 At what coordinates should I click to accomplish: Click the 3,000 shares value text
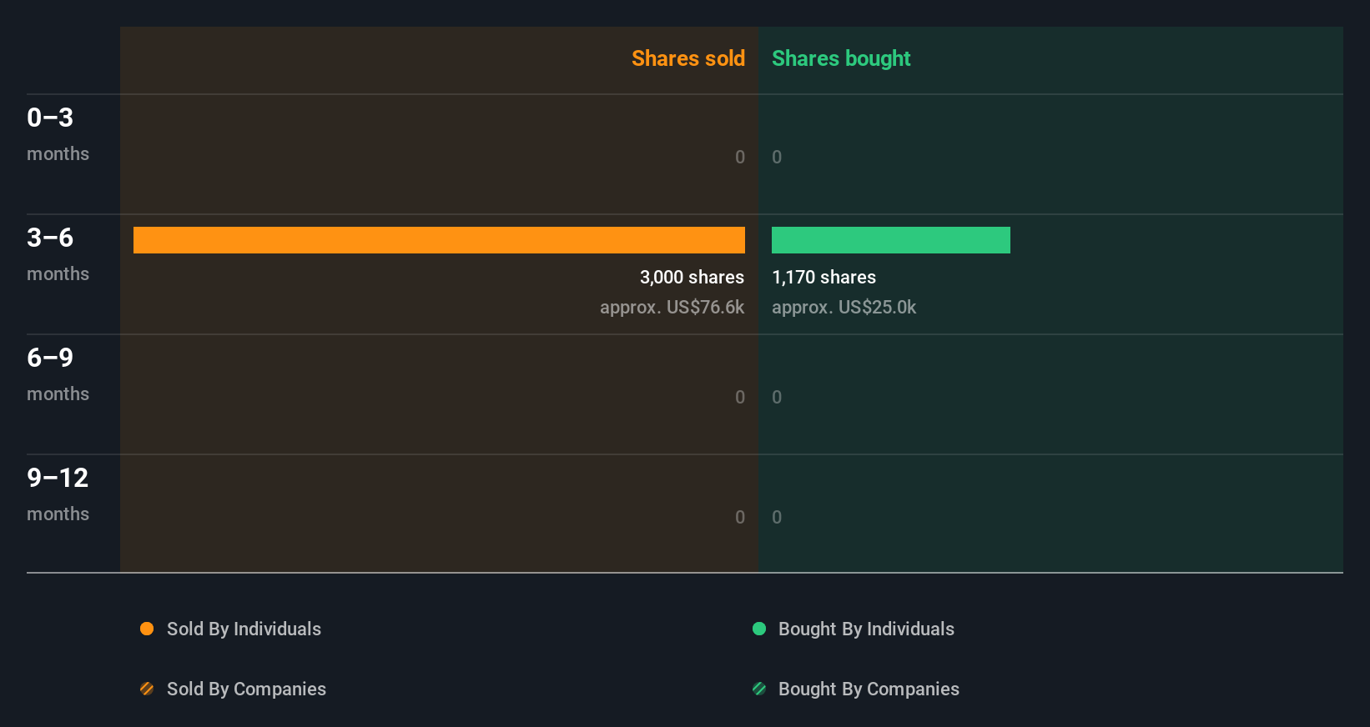pos(692,277)
